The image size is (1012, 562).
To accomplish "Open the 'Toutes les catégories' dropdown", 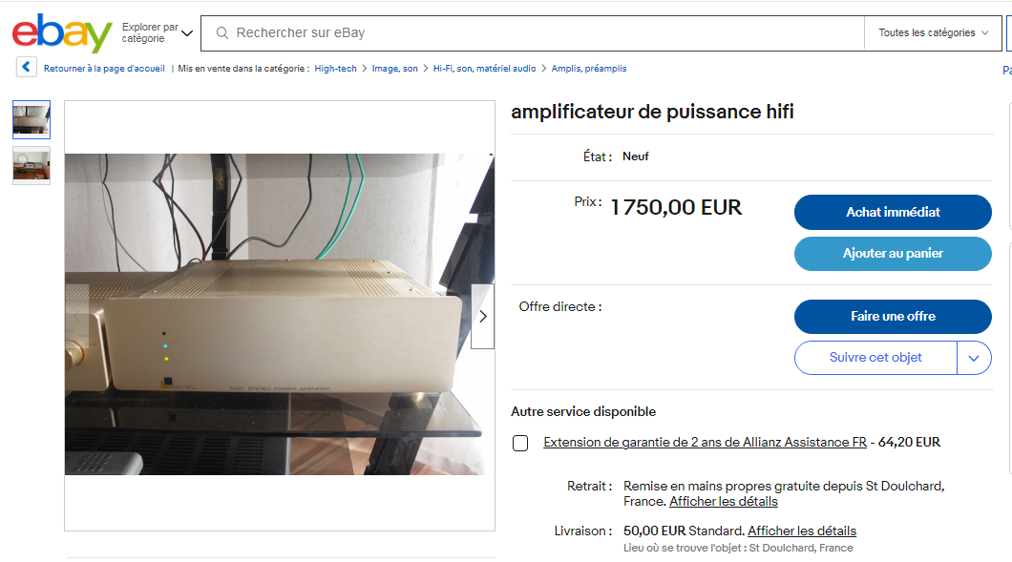I will point(934,33).
